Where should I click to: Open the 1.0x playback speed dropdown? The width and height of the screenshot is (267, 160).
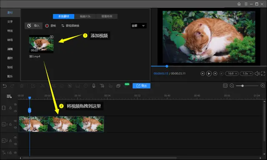pos(247,73)
